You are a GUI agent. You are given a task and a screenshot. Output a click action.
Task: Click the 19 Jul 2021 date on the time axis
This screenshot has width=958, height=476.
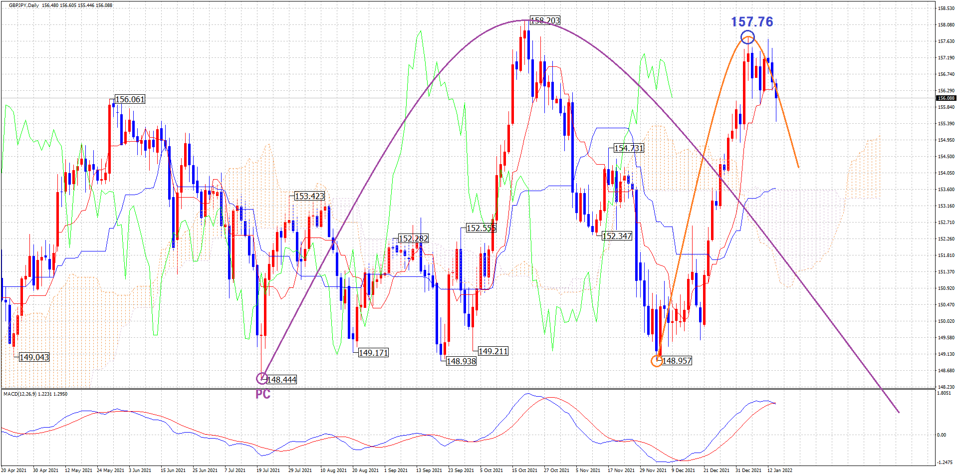[x=269, y=470]
